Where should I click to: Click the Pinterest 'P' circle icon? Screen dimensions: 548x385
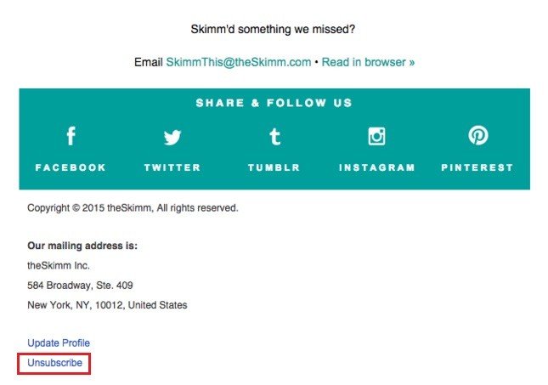tap(478, 135)
